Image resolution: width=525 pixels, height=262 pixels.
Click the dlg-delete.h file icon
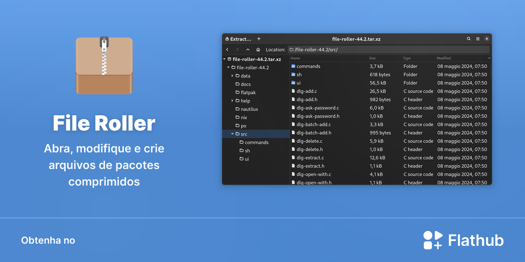(293, 149)
